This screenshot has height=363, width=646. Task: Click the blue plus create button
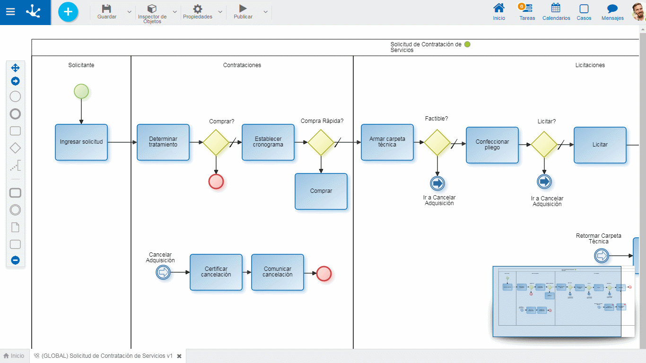[x=68, y=12]
